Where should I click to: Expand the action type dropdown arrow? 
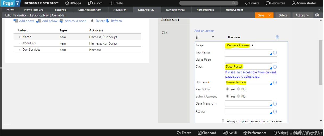212,37
